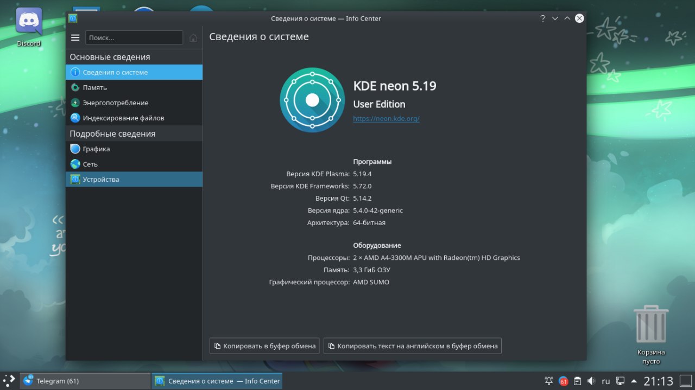Screen dimensions: 695x390
Task: Open the neon.kde.org link
Action: (386, 118)
